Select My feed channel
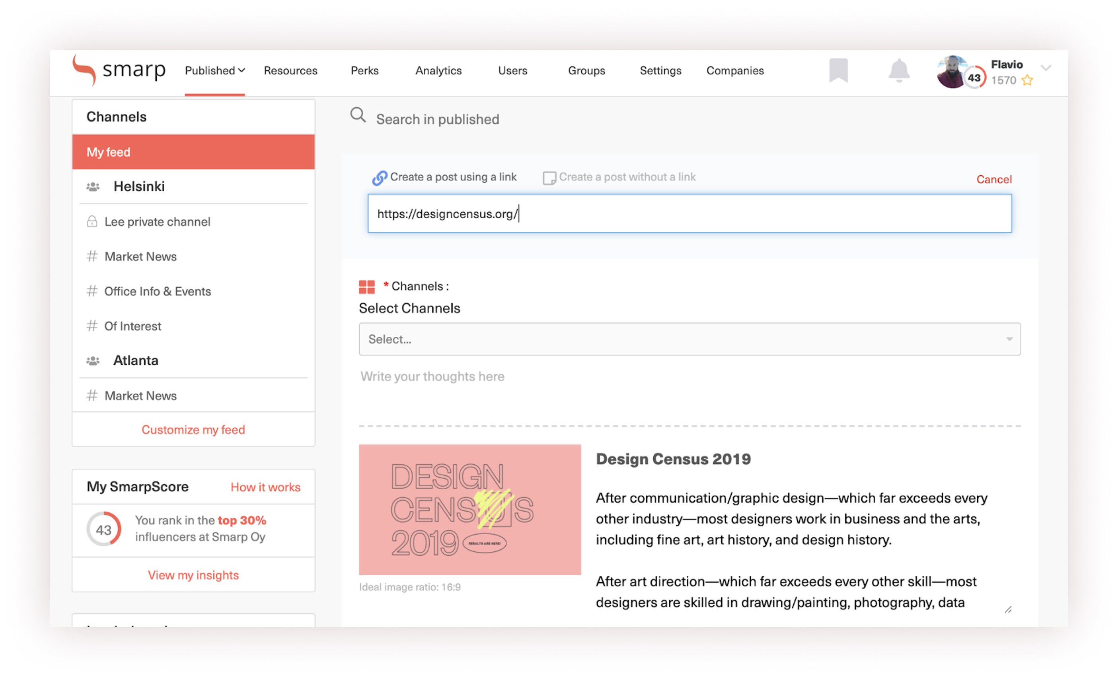 tap(193, 152)
